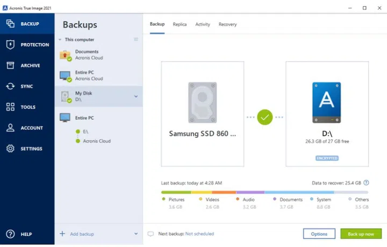The image size is (387, 247).
Task: Click the Samsung SSD 860 source panel
Action: pos(202,113)
